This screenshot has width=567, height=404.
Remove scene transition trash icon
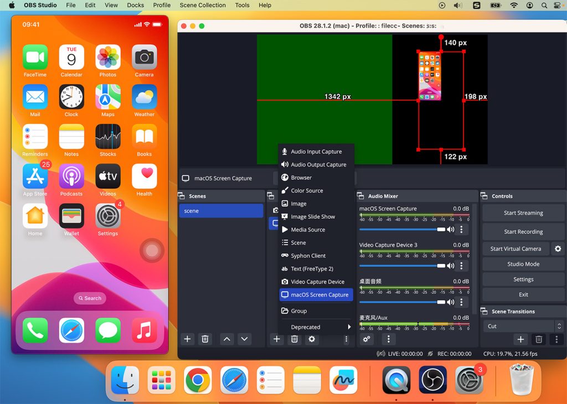[538, 339]
